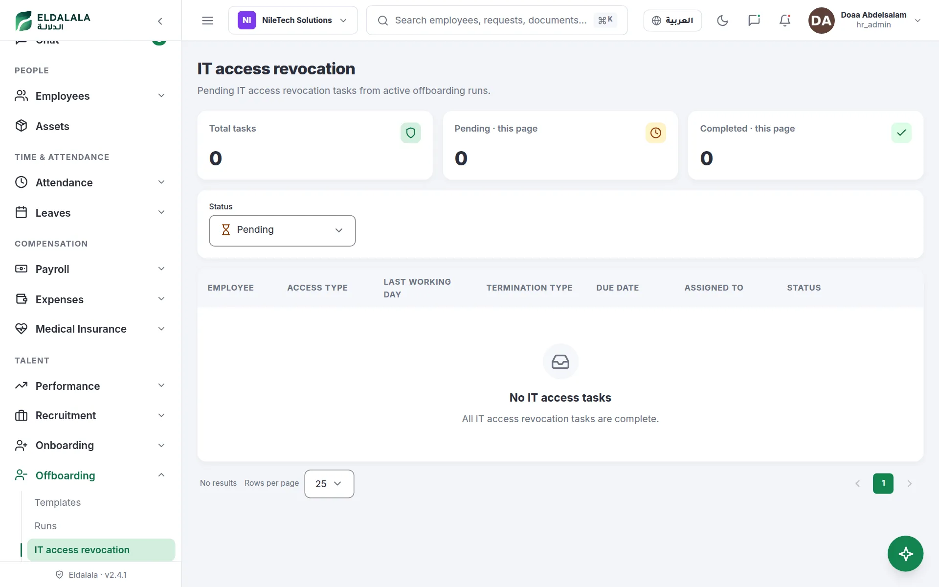The image size is (939, 587).
Task: Open the rows per page dropdown
Action: tap(329, 484)
